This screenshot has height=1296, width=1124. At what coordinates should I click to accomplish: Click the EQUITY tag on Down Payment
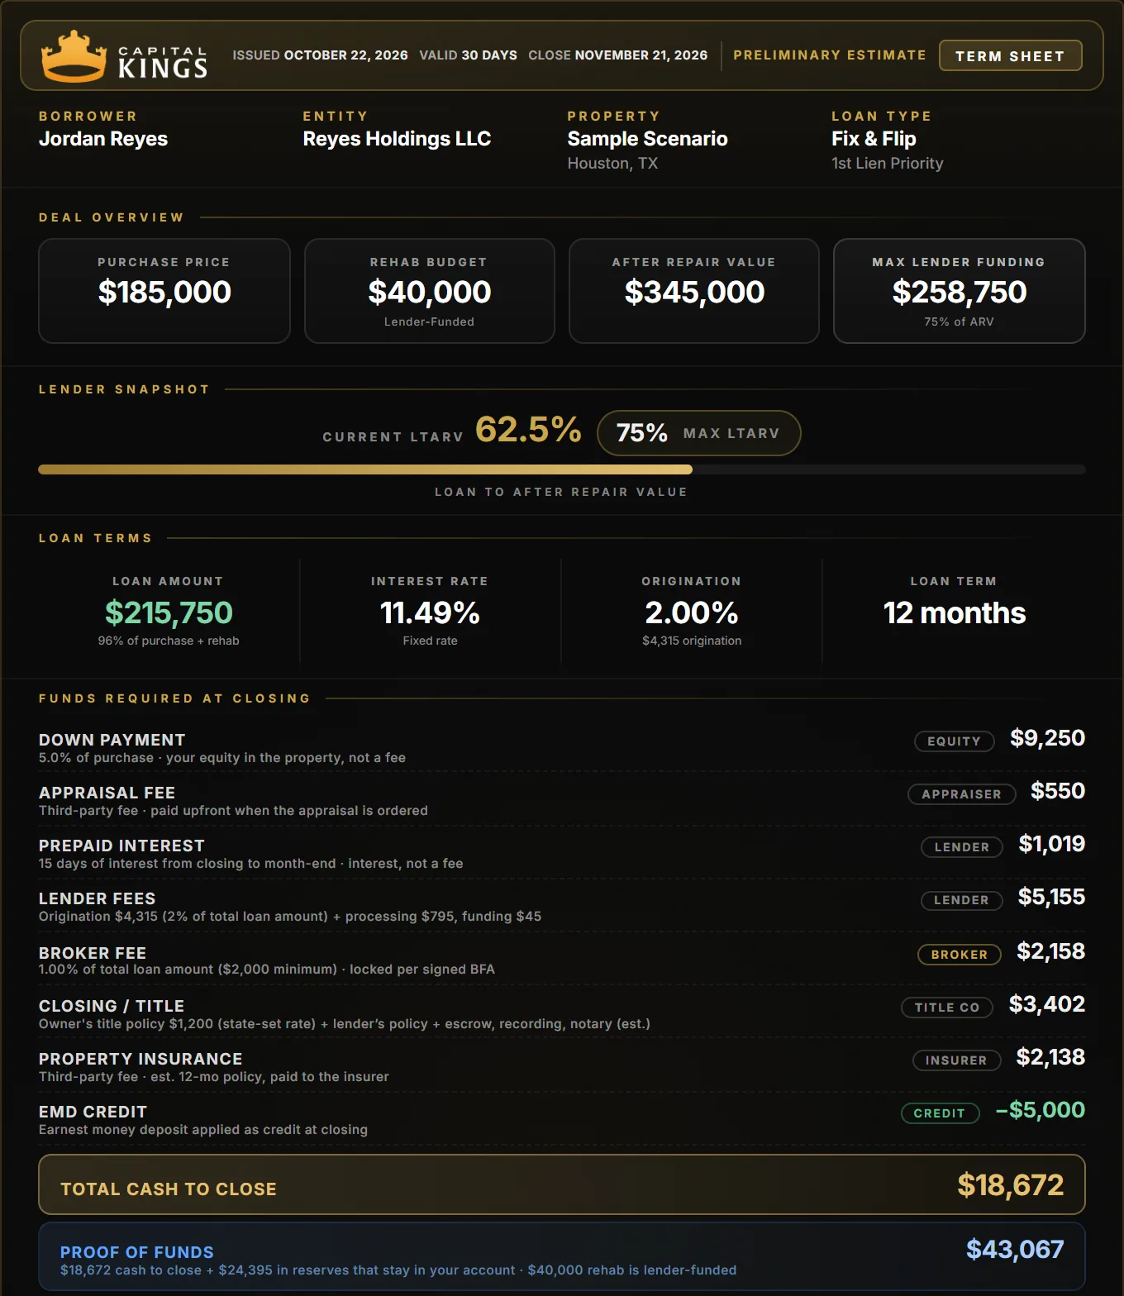[954, 741]
